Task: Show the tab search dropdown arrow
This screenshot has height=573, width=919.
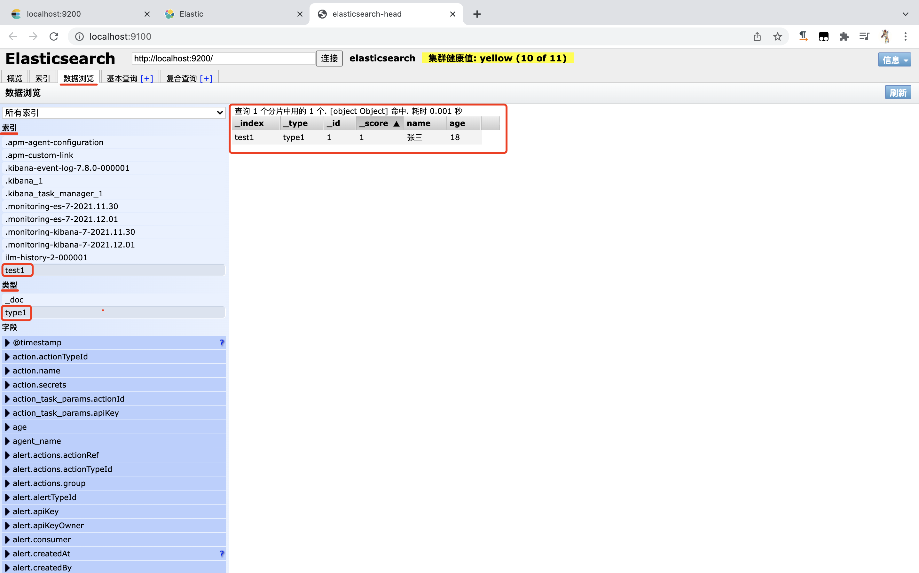Action: [x=905, y=14]
